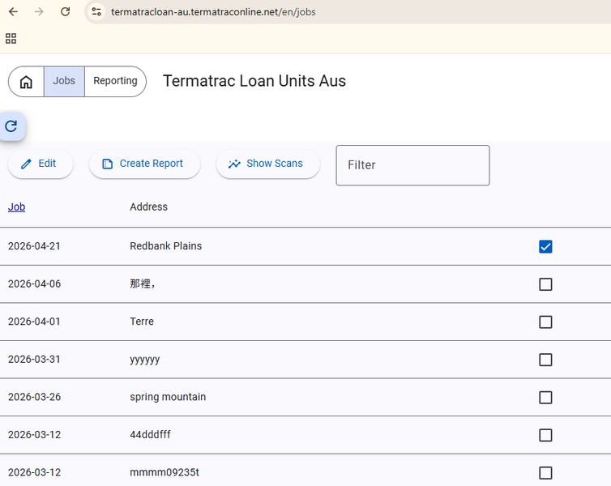The width and height of the screenshot is (611, 486).
Task: Reload the page with the browser refresh icon
Action: pos(65,11)
